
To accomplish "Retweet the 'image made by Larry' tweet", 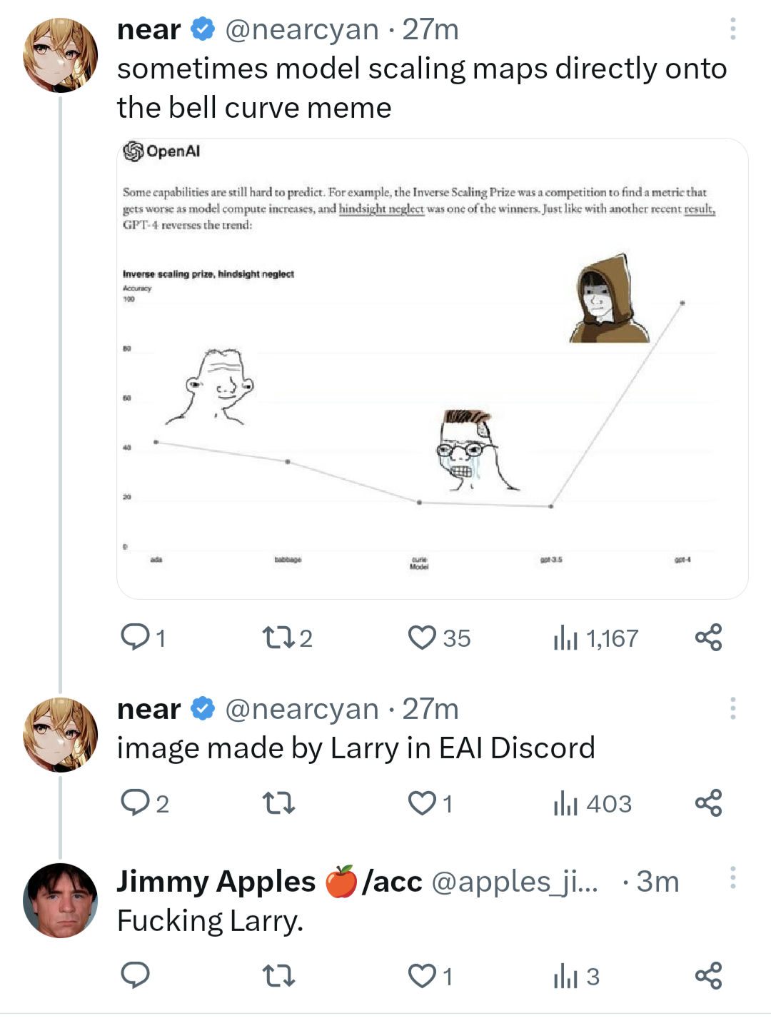I will 278,803.
